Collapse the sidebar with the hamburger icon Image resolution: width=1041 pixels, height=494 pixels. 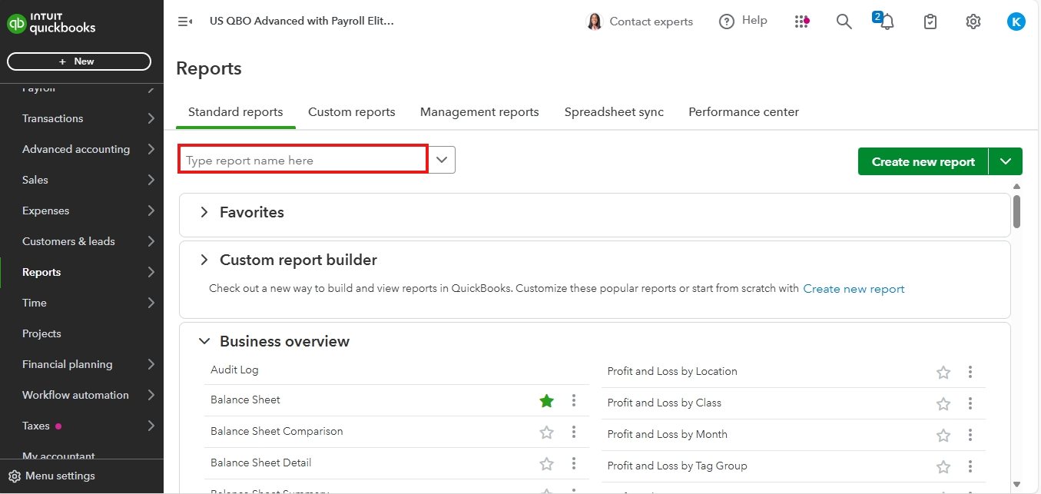pos(184,22)
